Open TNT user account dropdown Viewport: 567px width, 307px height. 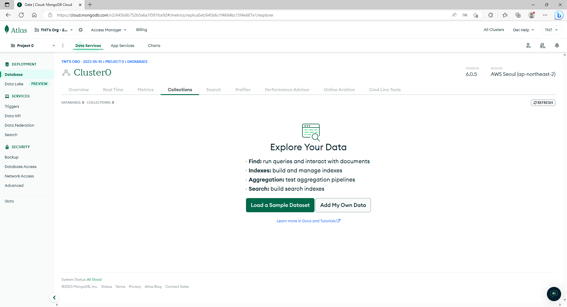pos(551,30)
